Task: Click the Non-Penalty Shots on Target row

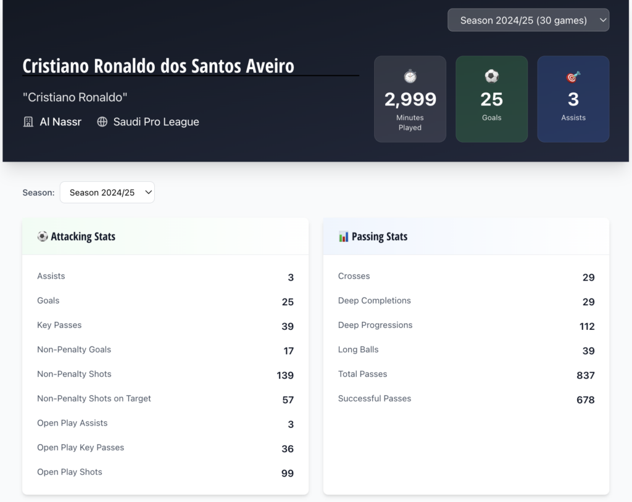Action: (x=165, y=399)
